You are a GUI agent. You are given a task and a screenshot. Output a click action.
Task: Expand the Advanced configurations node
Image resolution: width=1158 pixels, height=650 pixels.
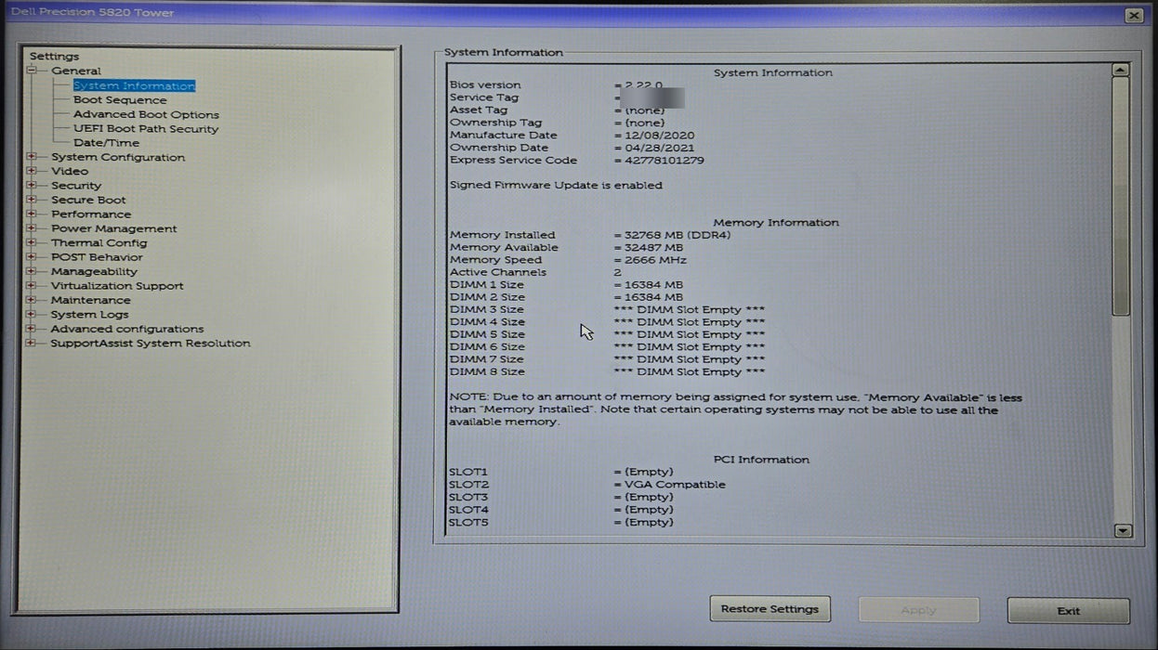pyautogui.click(x=33, y=329)
